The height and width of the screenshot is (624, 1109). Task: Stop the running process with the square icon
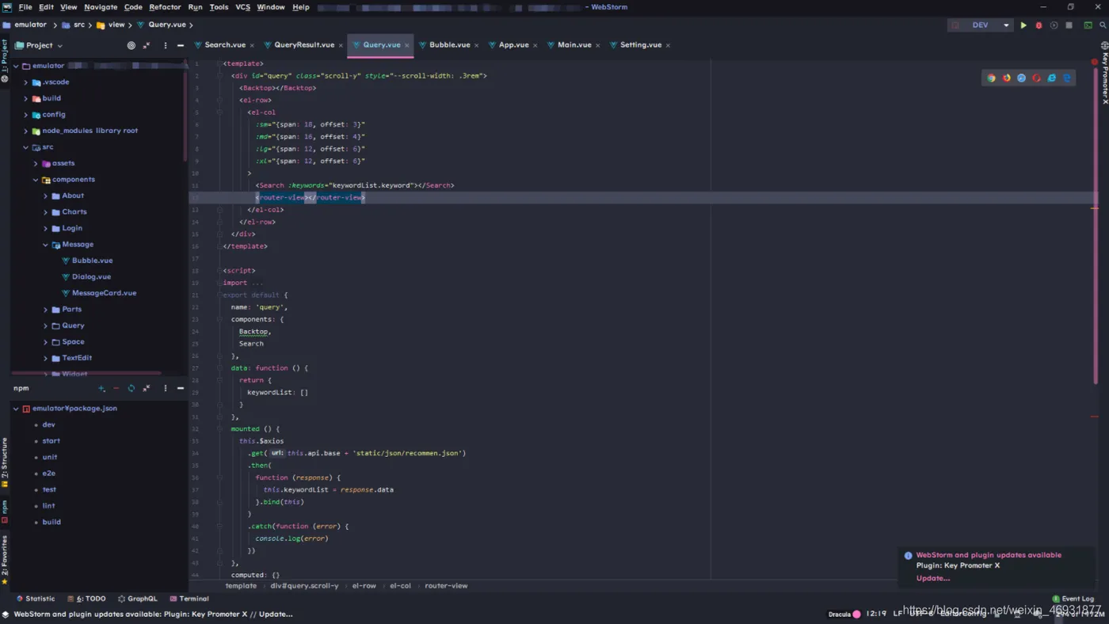tap(1069, 25)
